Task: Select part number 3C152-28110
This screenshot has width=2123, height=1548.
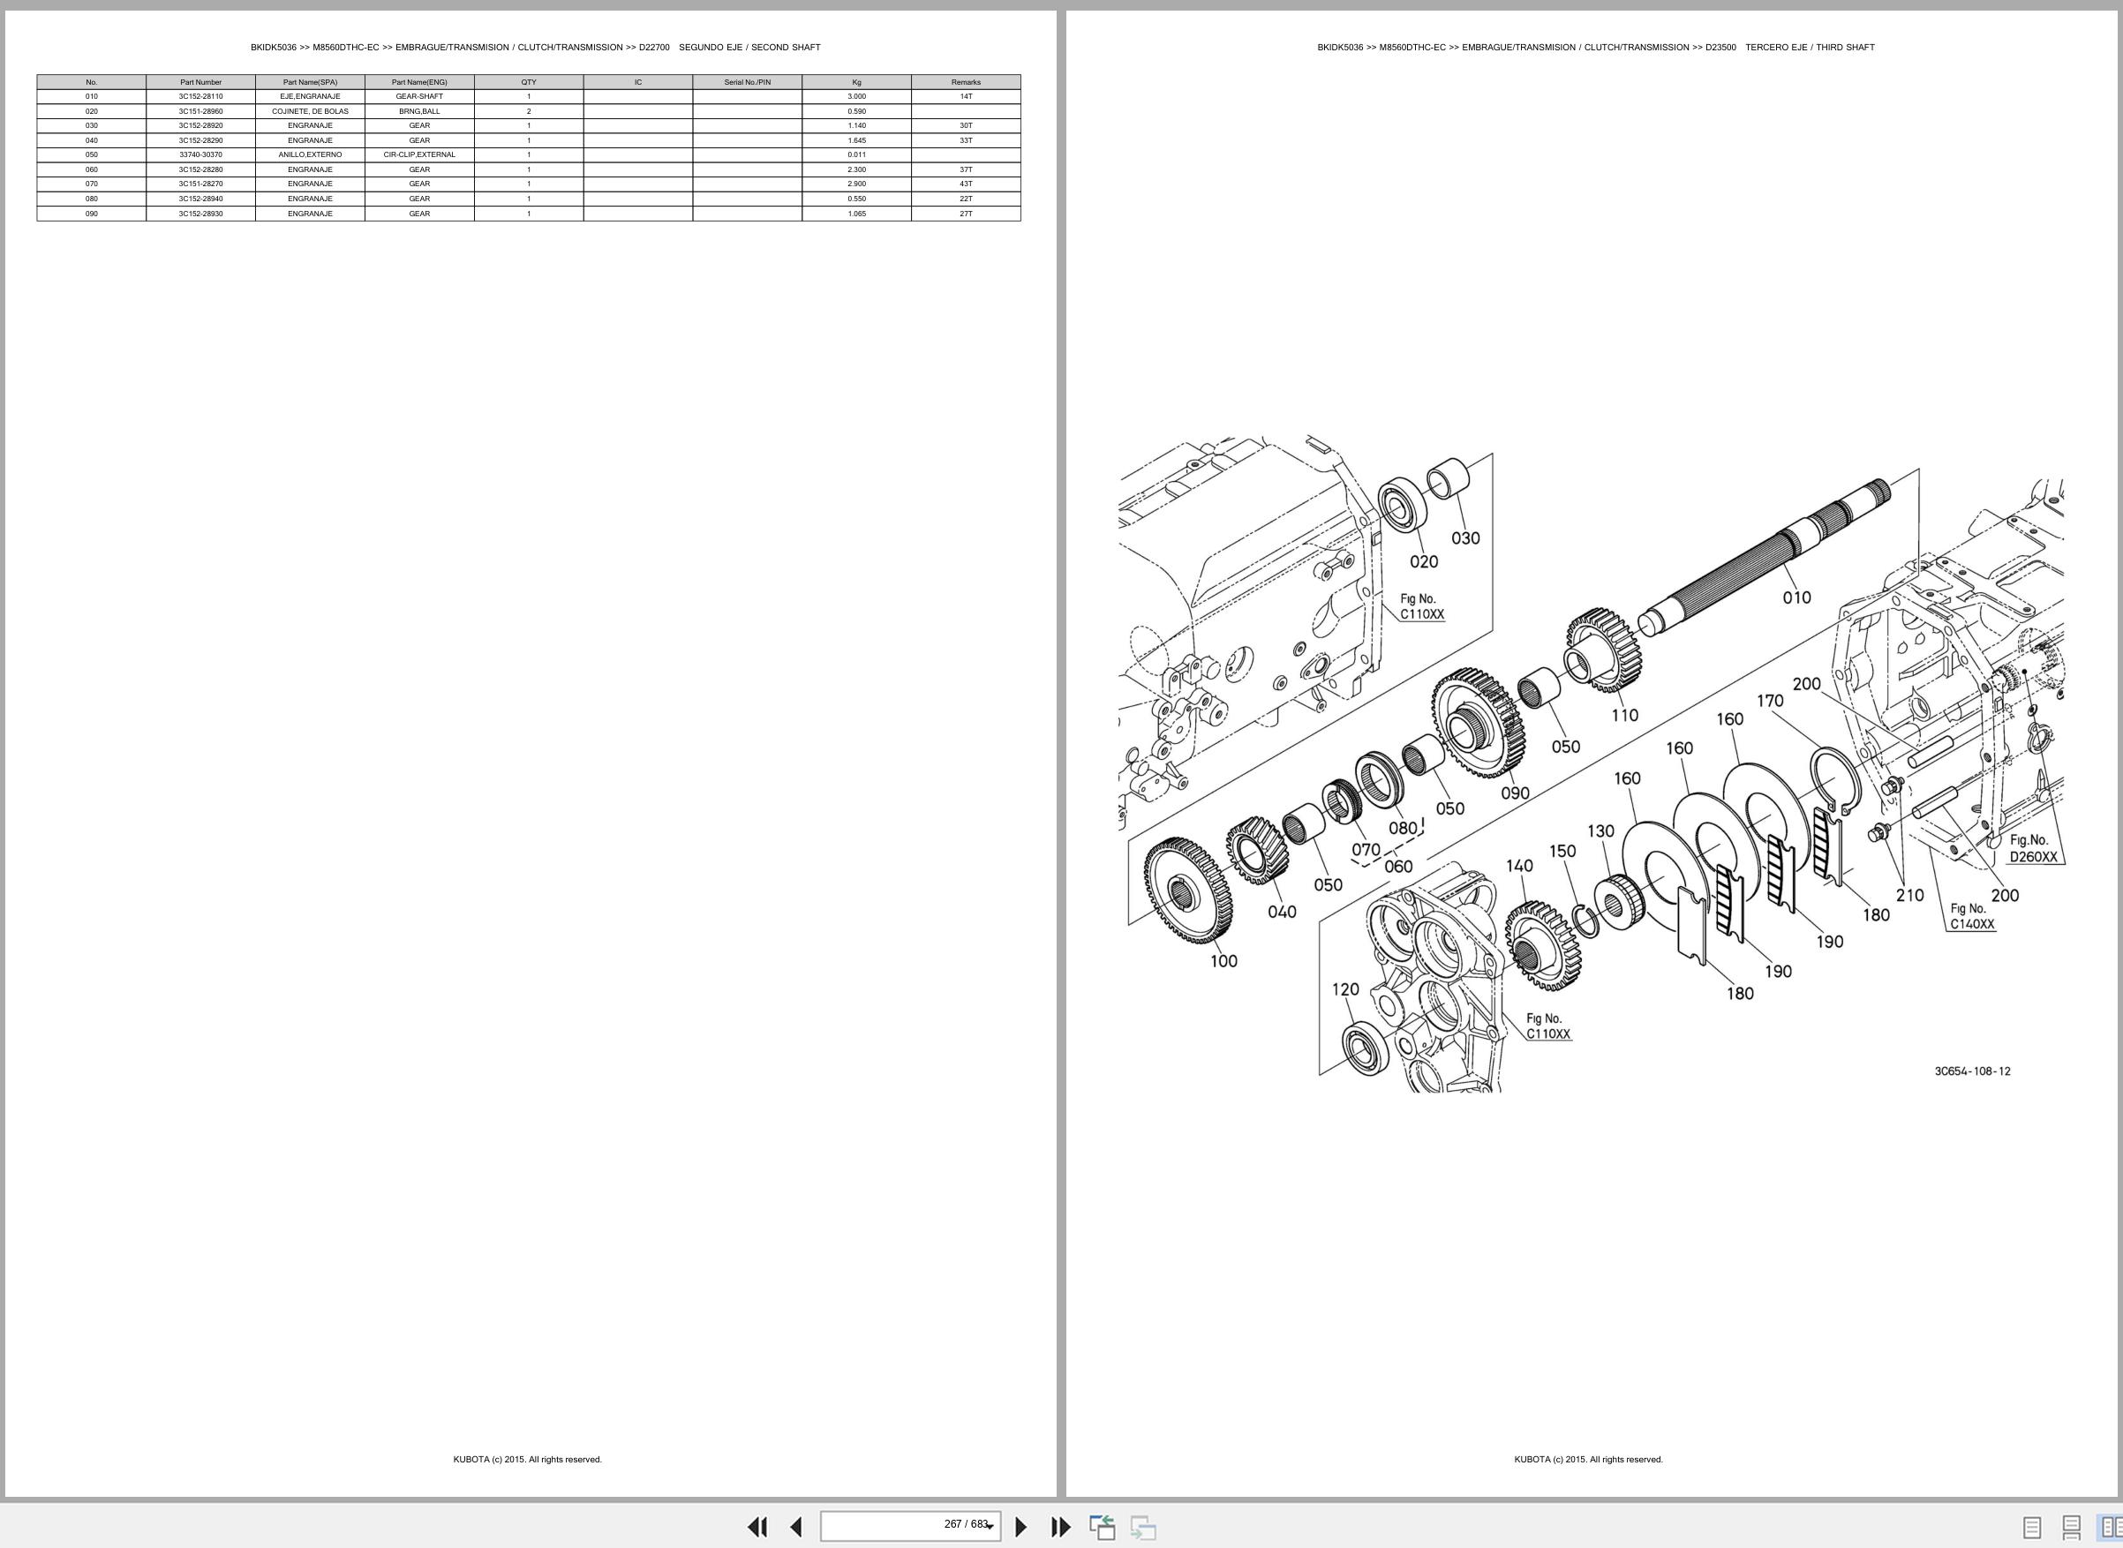Action: [200, 96]
